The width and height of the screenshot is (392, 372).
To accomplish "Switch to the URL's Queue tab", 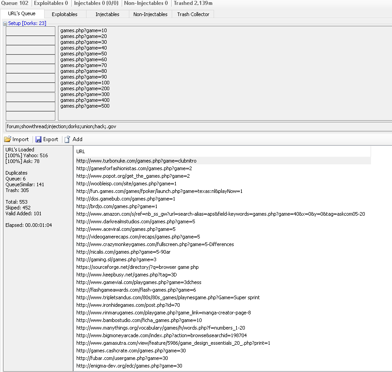I will pyautogui.click(x=22, y=13).
